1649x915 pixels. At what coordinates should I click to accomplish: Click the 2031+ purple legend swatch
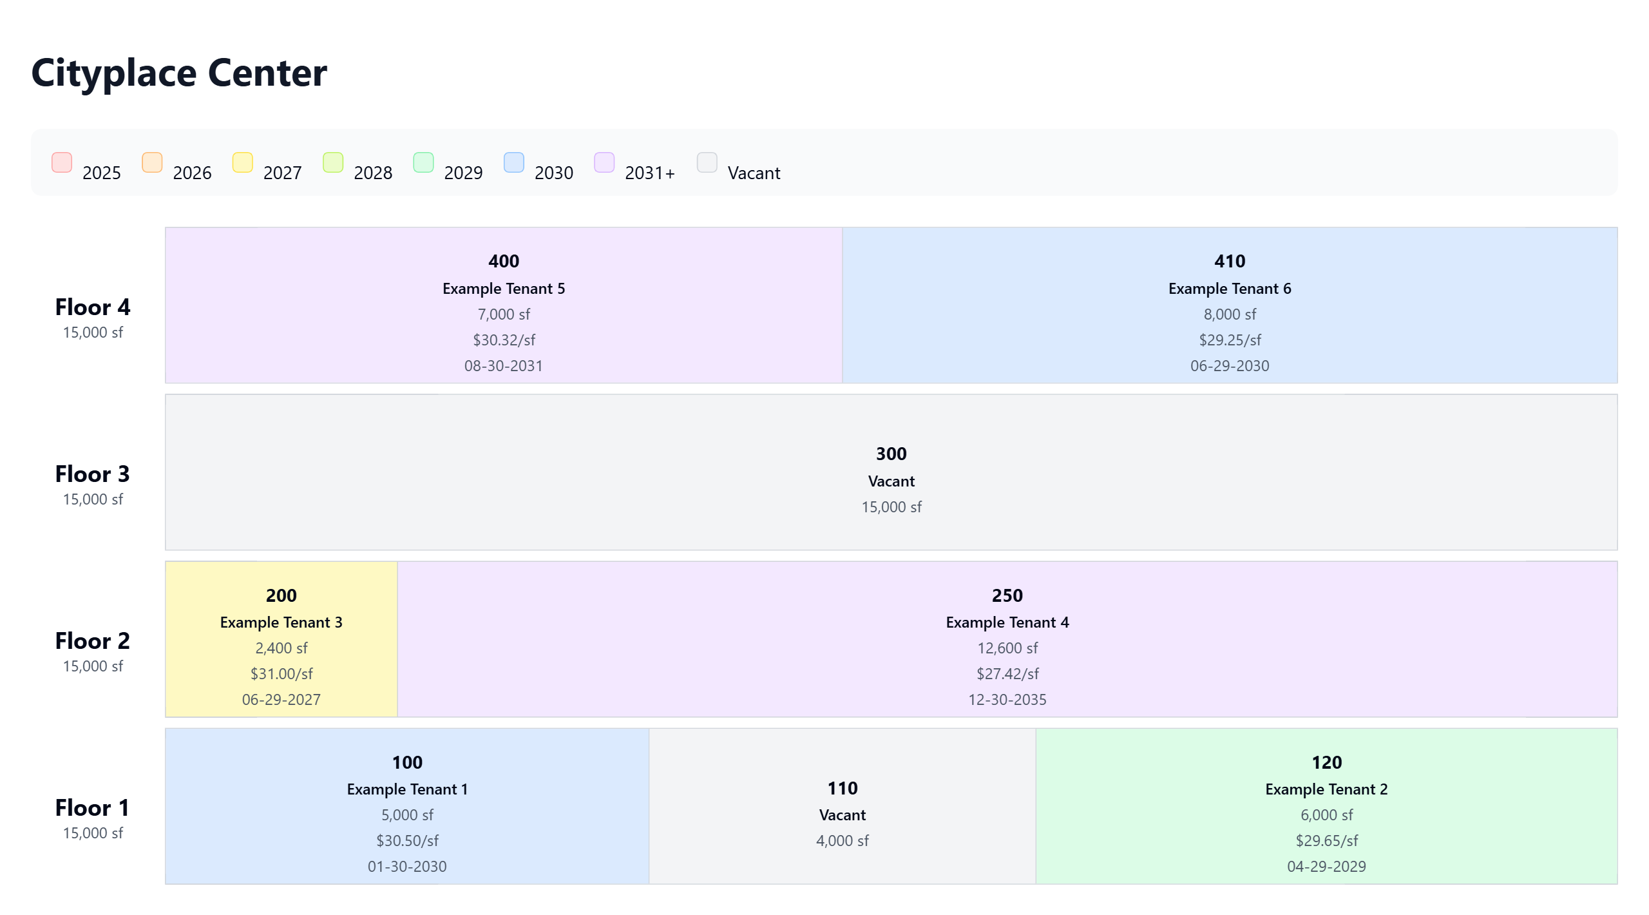pyautogui.click(x=604, y=162)
